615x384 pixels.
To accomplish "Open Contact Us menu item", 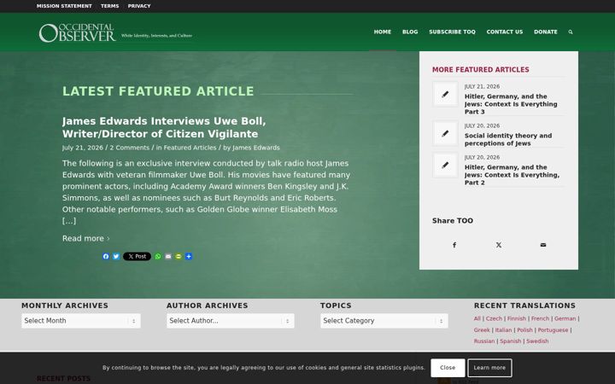I will coord(505,32).
